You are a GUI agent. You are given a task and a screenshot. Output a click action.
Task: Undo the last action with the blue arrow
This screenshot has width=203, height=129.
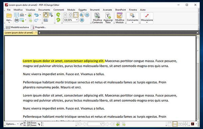click(36, 15)
